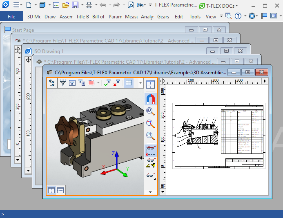Click the boxed filter funnel icon

[x=72, y=83]
